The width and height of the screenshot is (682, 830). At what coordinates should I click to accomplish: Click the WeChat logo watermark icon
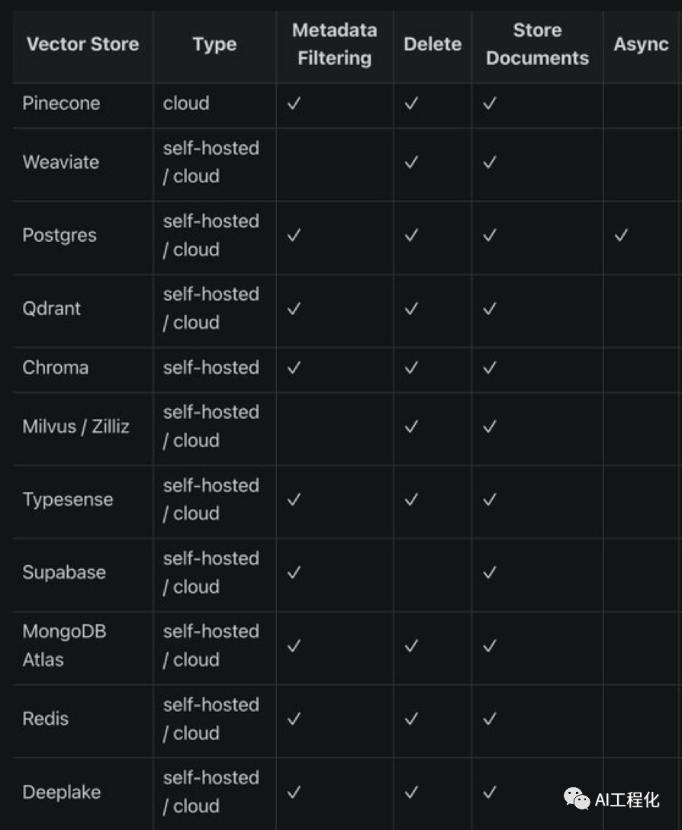[577, 799]
